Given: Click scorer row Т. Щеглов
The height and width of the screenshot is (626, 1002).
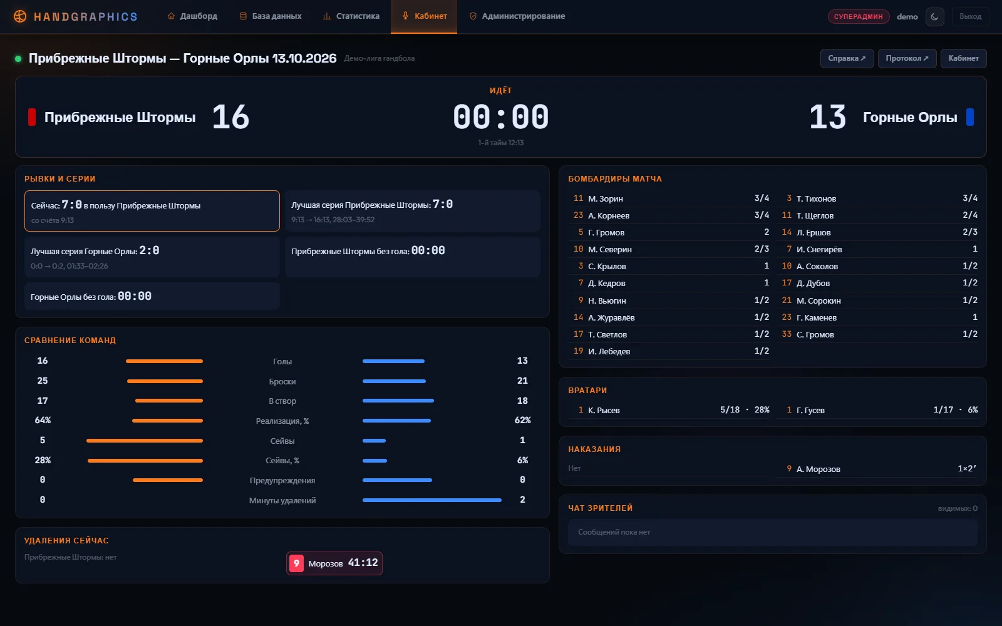Looking at the screenshot, I should [877, 215].
